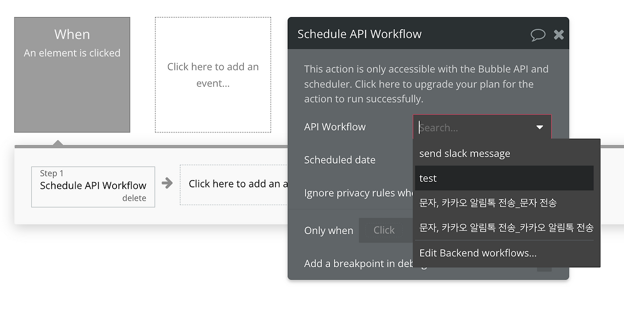
Task: Click the upgrade plan notice text
Action: [426, 84]
